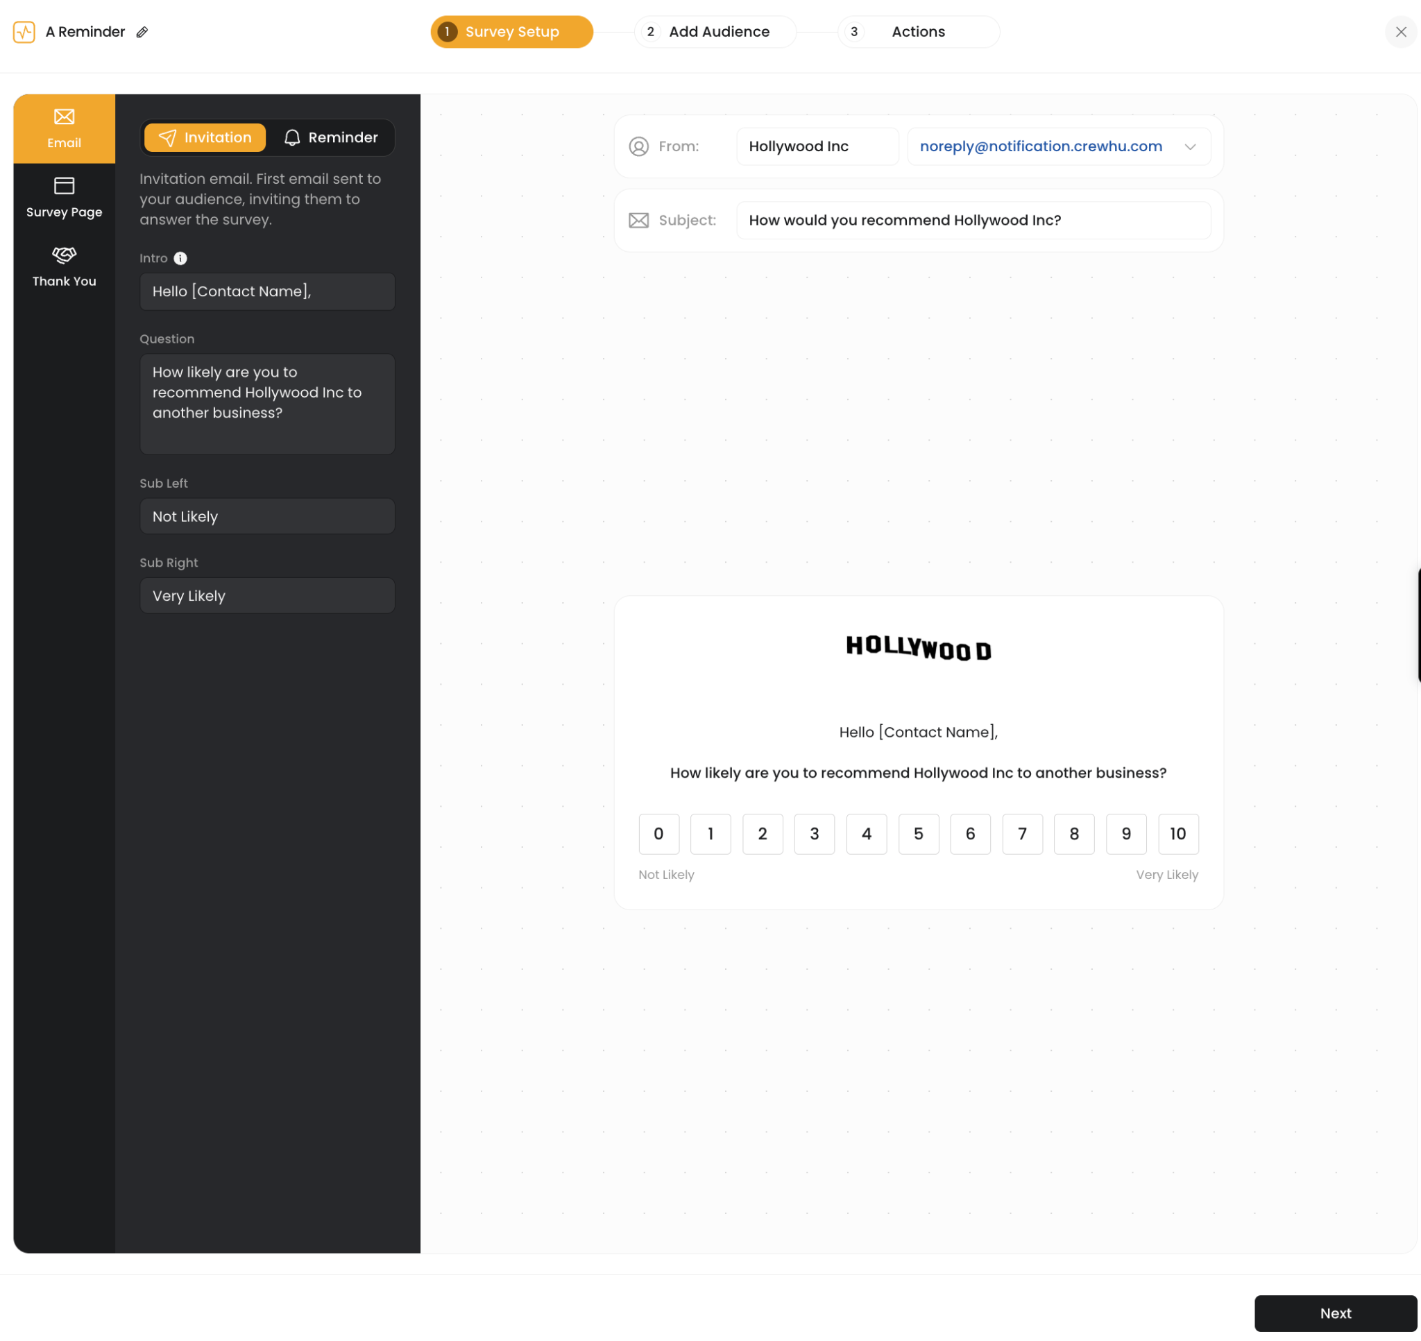The image size is (1421, 1341).
Task: Select the Invitation email tab
Action: 205,137
